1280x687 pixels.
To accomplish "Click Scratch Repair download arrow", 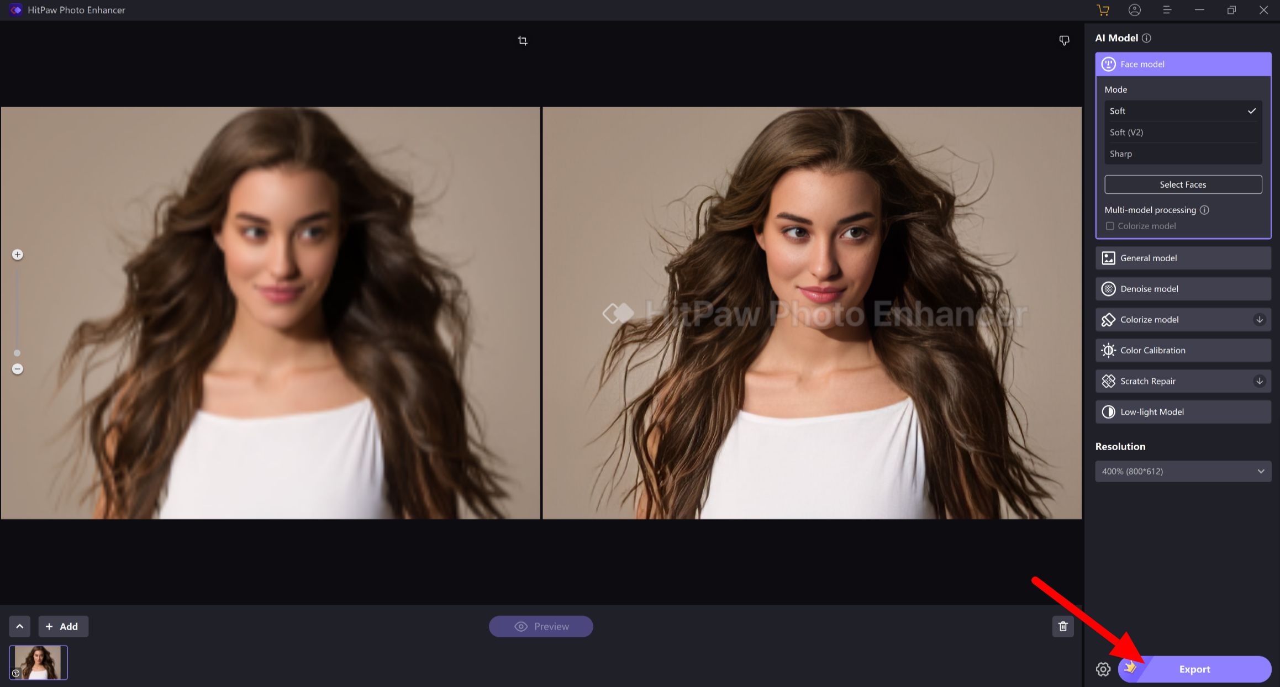I will 1260,381.
